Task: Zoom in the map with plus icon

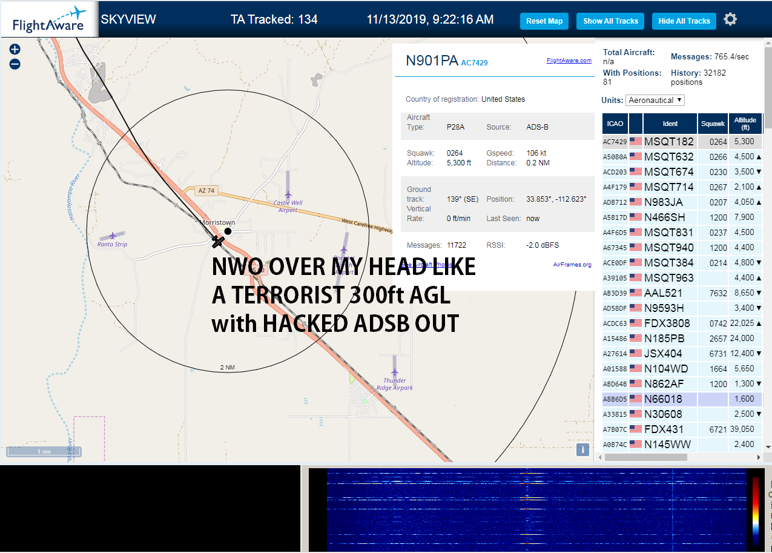Action: 15,50
